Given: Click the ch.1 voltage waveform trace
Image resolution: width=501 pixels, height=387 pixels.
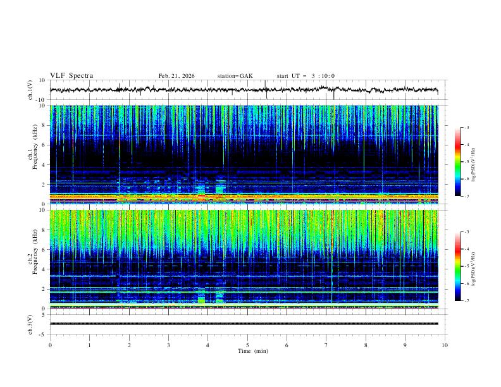Looking at the screenshot, I should tap(244, 90).
